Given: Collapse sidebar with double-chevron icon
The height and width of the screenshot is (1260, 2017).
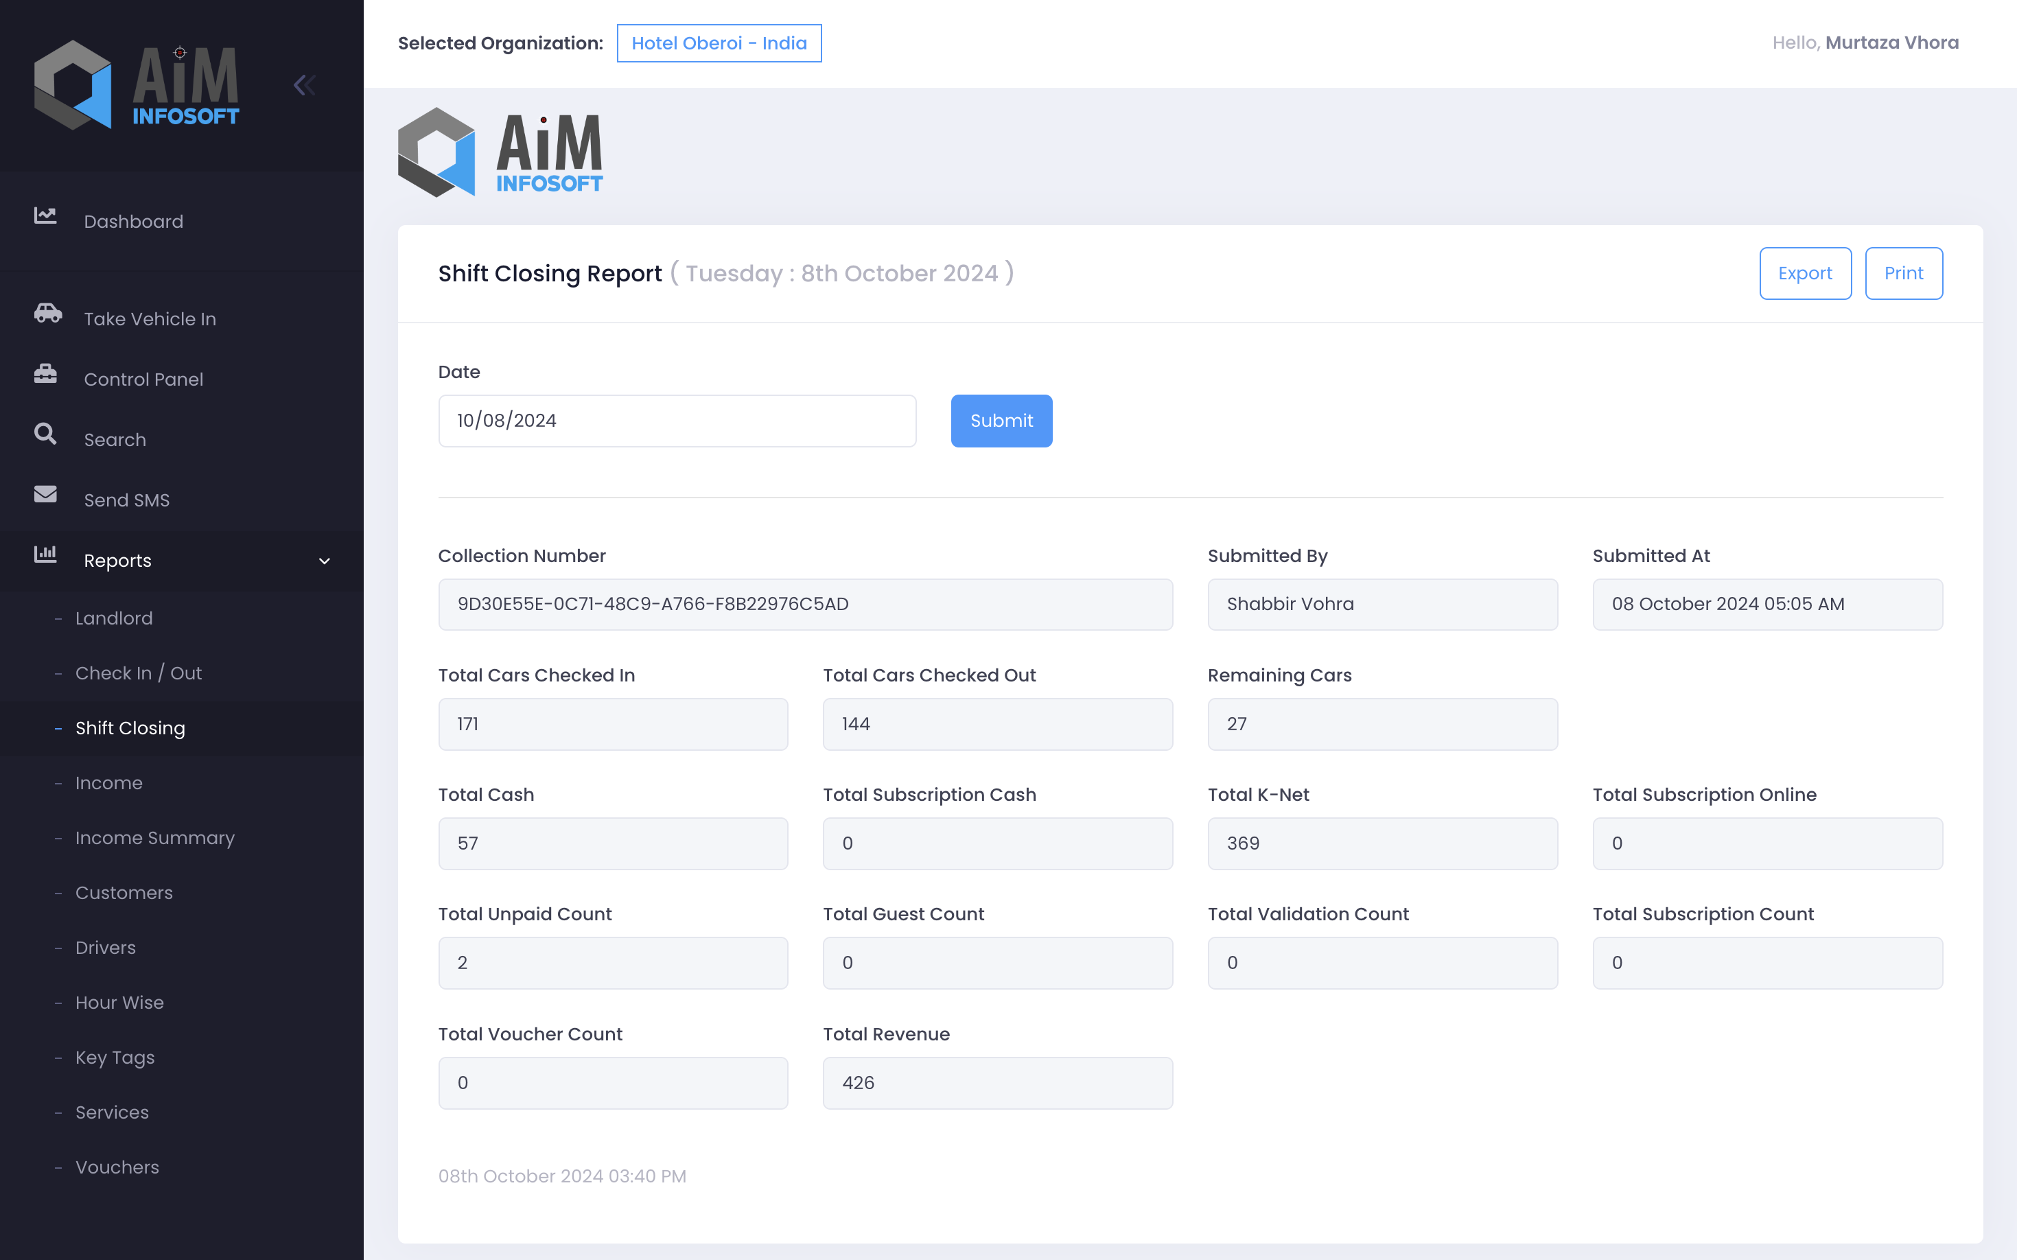Looking at the screenshot, I should pos(304,85).
